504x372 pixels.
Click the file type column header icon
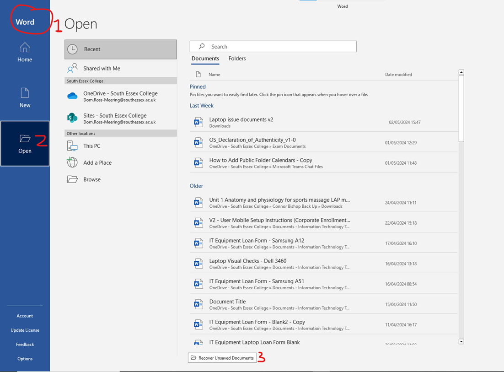pos(198,74)
